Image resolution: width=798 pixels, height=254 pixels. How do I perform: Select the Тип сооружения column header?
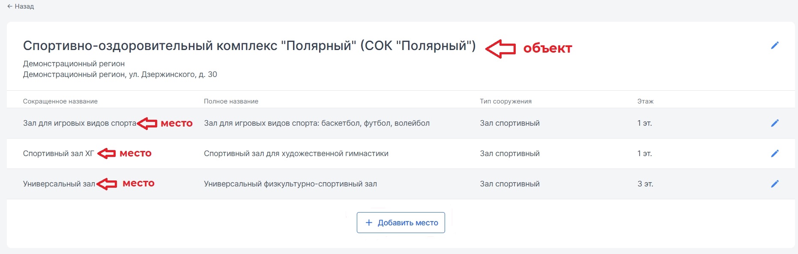tap(505, 101)
